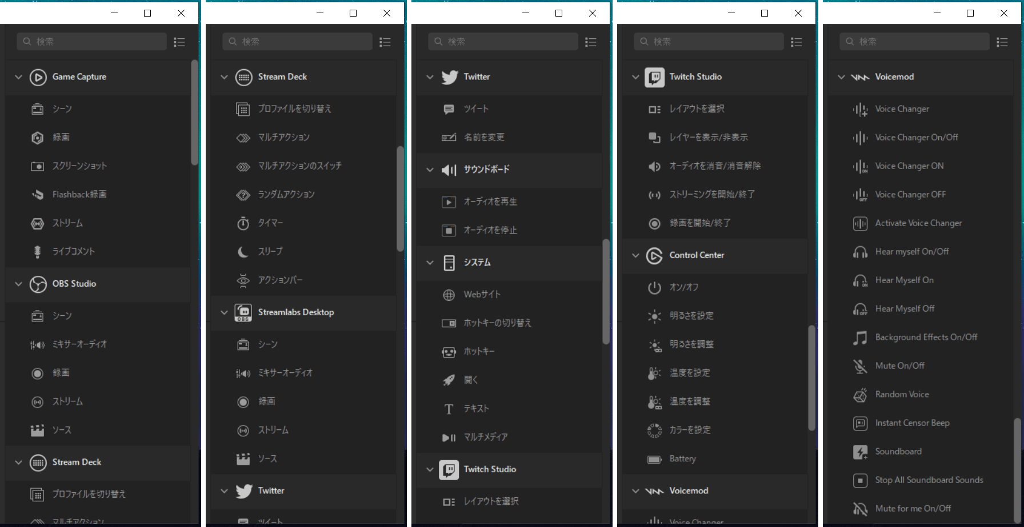Image resolution: width=1024 pixels, height=527 pixels.
Task: Select the カラーを設定 color wheel icon
Action: [x=654, y=430]
